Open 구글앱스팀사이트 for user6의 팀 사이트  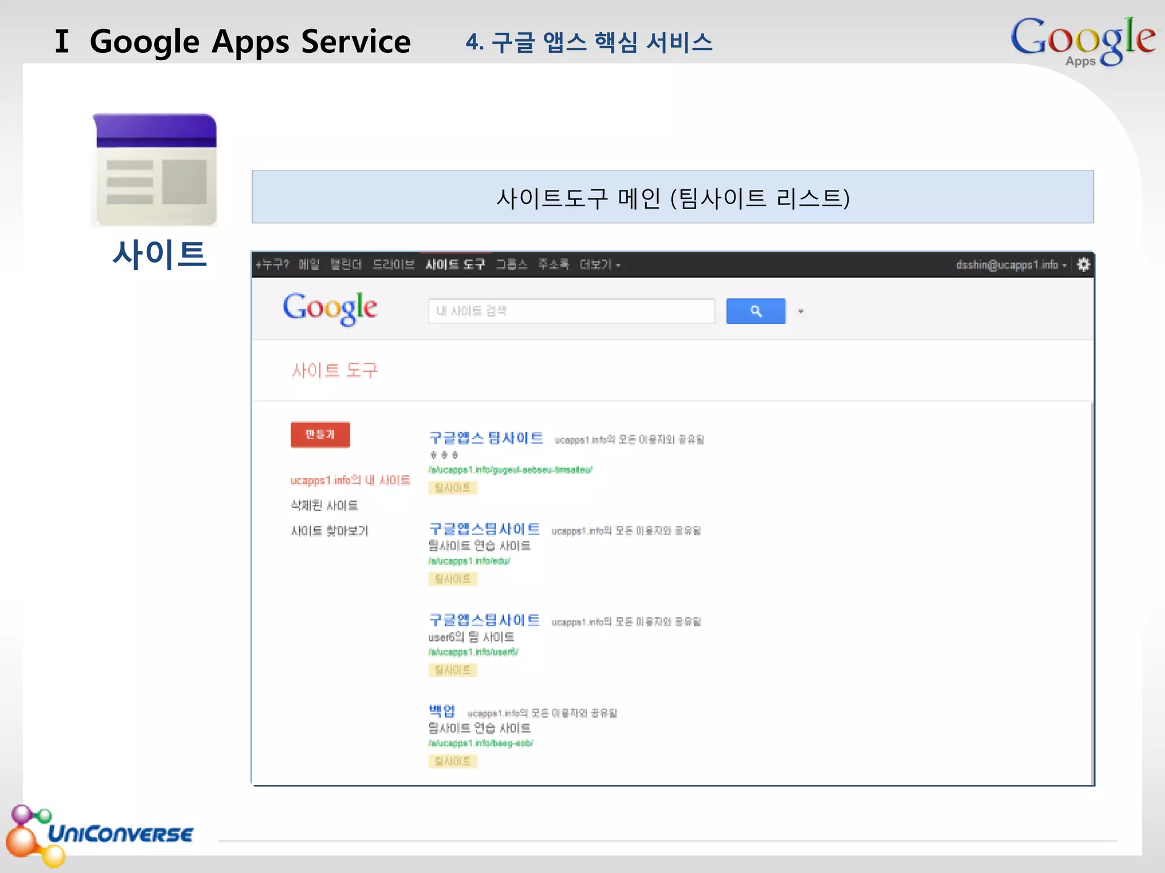tap(484, 620)
